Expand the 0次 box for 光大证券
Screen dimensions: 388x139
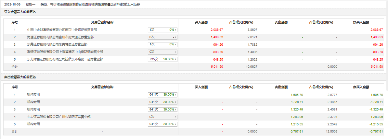tap(162, 117)
